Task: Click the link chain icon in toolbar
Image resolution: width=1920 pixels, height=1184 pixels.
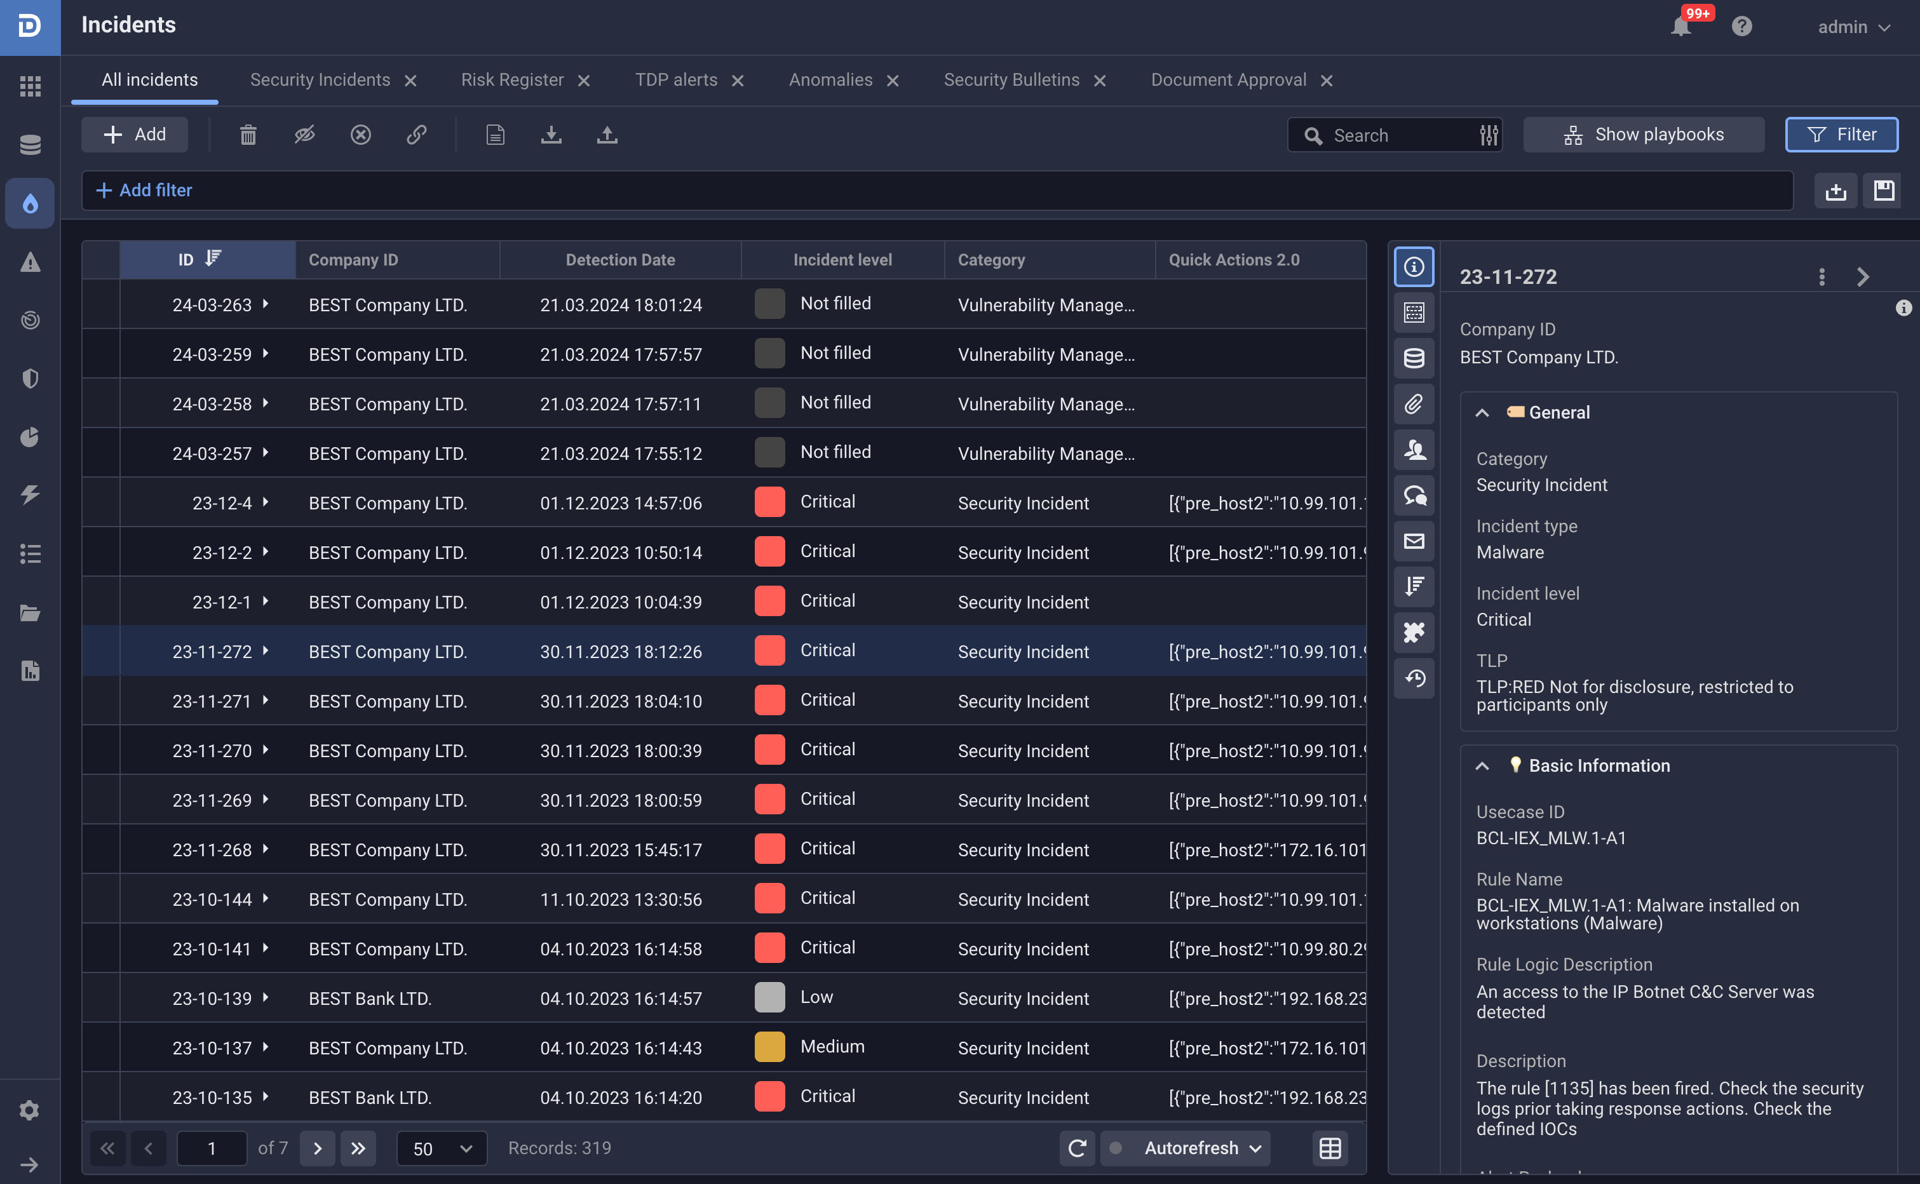Action: tap(417, 135)
